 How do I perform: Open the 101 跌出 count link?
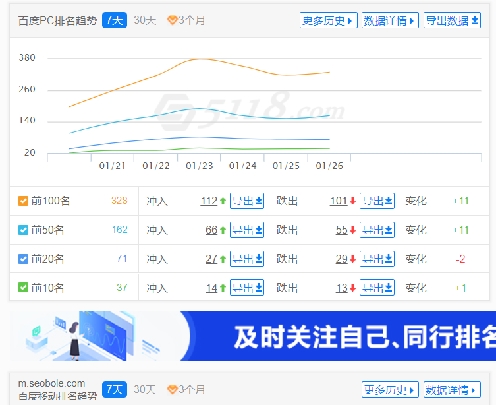click(339, 201)
